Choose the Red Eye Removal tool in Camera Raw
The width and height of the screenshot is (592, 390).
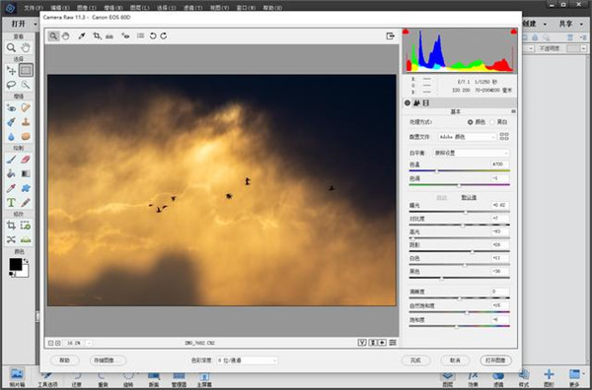(x=125, y=35)
